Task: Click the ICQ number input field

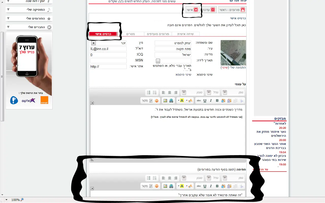Action: point(108,55)
